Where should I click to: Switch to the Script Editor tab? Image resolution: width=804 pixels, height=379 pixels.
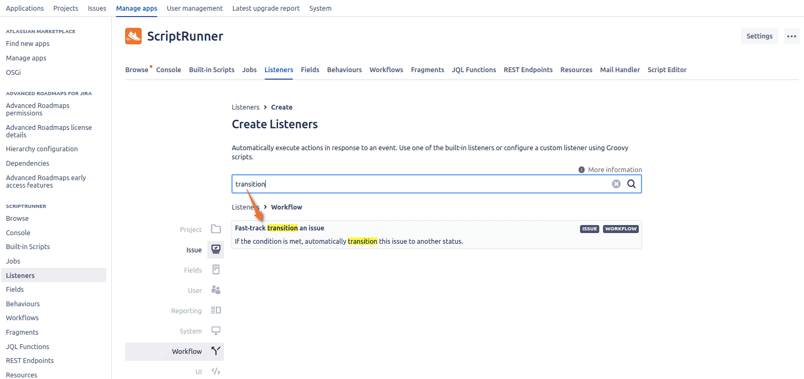pos(667,70)
